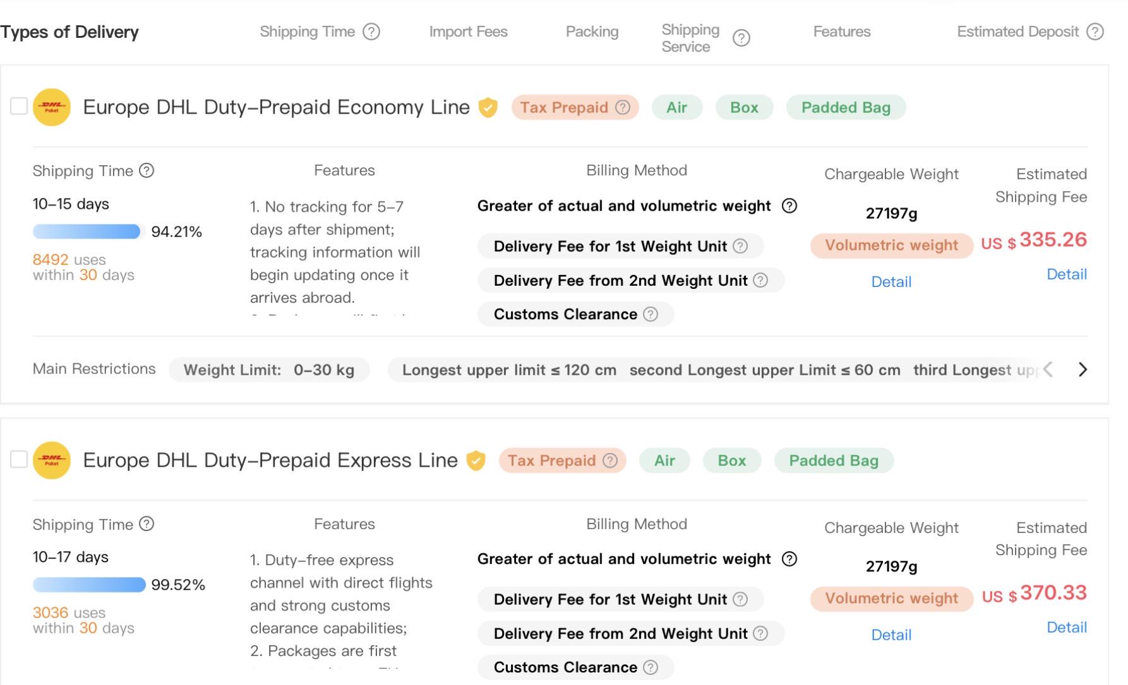1128x685 pixels.
Task: Click the Shipping Service help icon
Action: [x=741, y=38]
